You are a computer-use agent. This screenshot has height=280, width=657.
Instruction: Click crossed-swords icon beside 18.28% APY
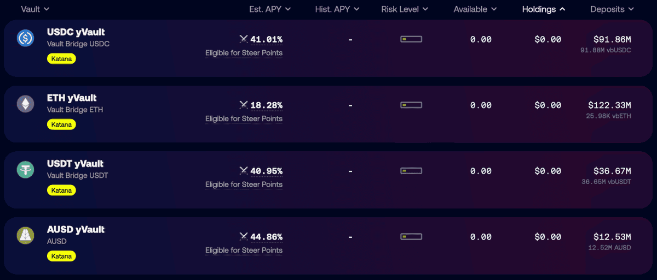pyautogui.click(x=244, y=105)
